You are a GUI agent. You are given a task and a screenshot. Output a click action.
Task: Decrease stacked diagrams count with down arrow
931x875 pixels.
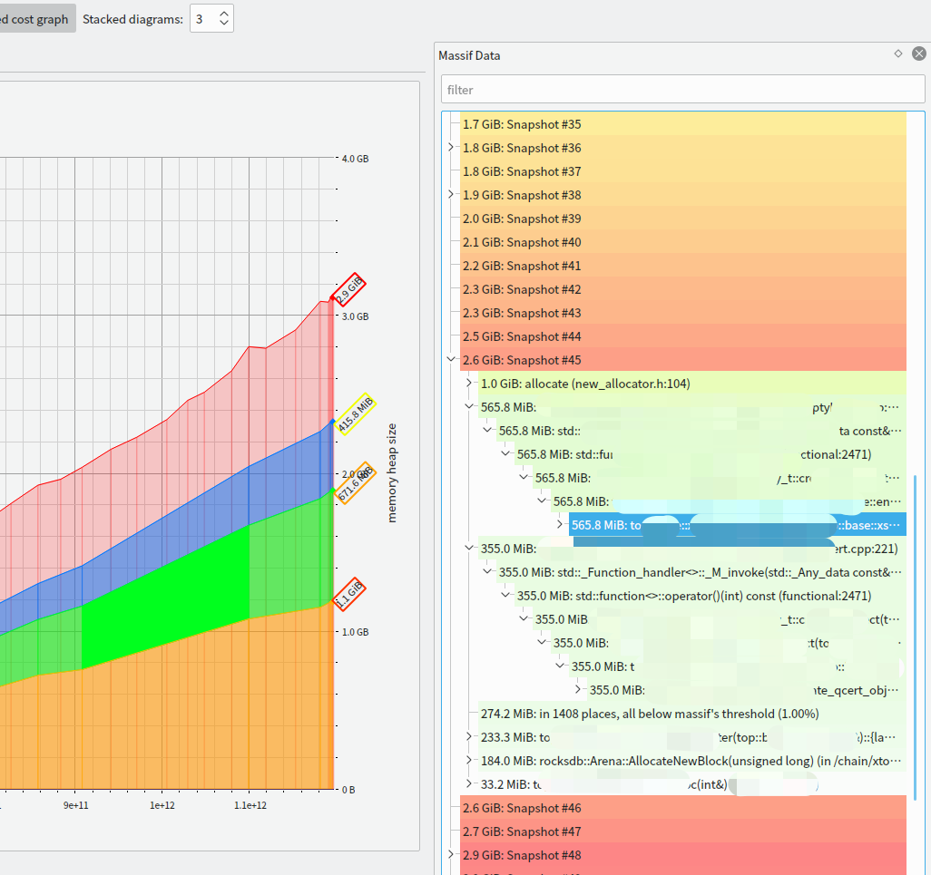pos(224,24)
